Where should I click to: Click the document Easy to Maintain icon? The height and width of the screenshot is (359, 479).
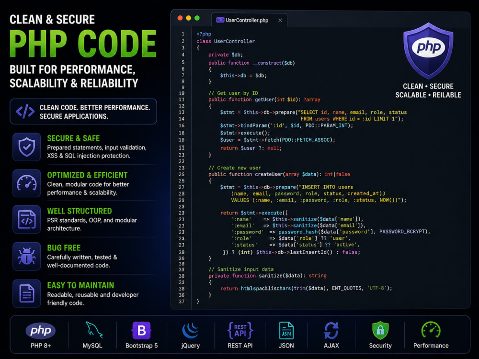(x=26, y=293)
